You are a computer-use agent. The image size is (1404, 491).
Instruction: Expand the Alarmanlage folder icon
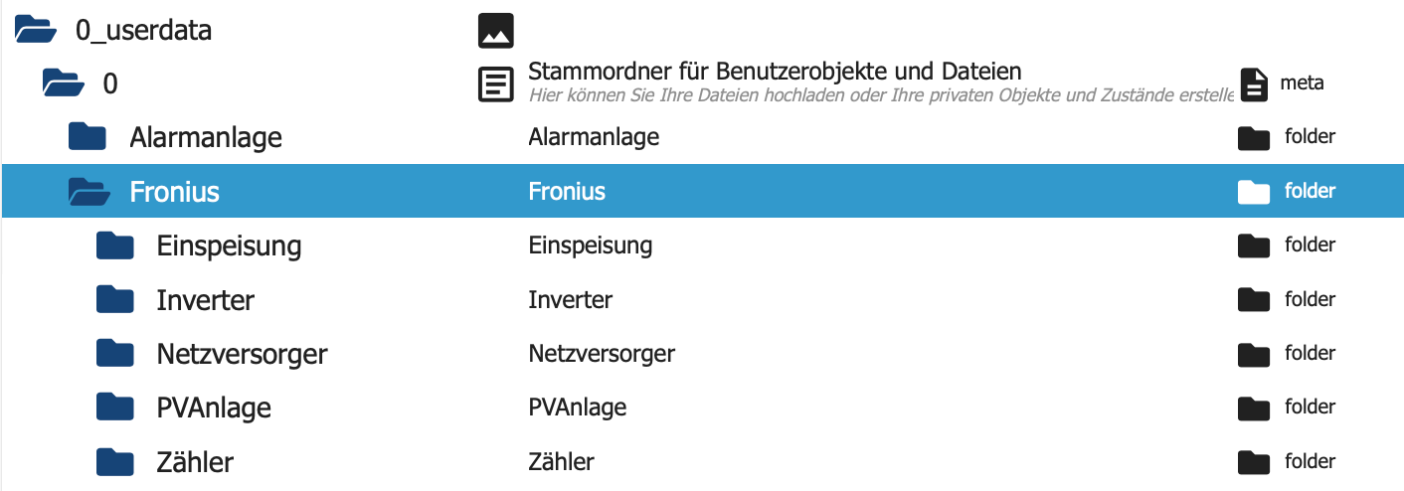[88, 137]
